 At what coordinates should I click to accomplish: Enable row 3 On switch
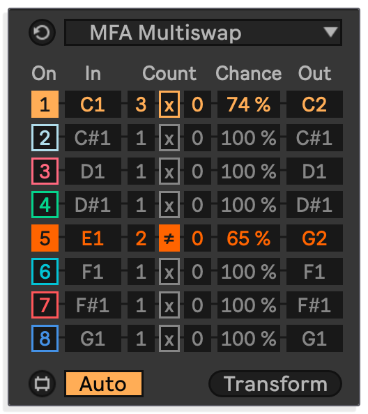point(45,171)
